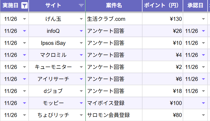
Task: Select the 案件名 column header
Action: (114, 6)
